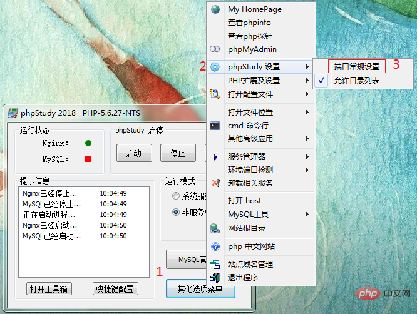The width and height of the screenshot is (417, 314).
Task: Expand the 打开文件位置 submenu arrow
Action: click(x=307, y=113)
